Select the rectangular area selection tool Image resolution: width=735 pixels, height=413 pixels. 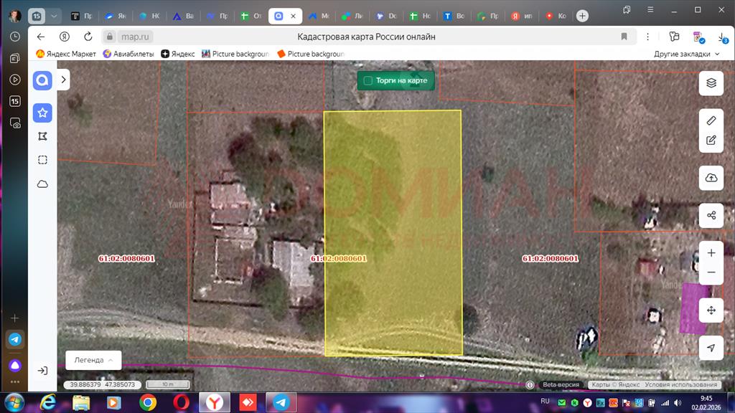pos(42,160)
